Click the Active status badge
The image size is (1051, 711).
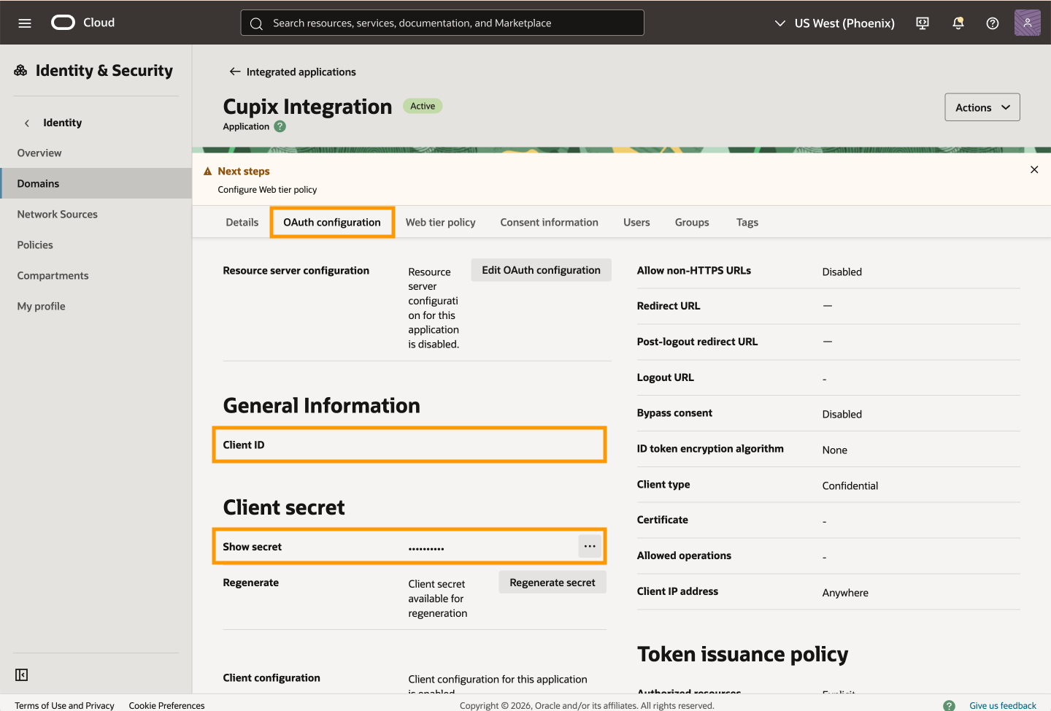(x=423, y=106)
